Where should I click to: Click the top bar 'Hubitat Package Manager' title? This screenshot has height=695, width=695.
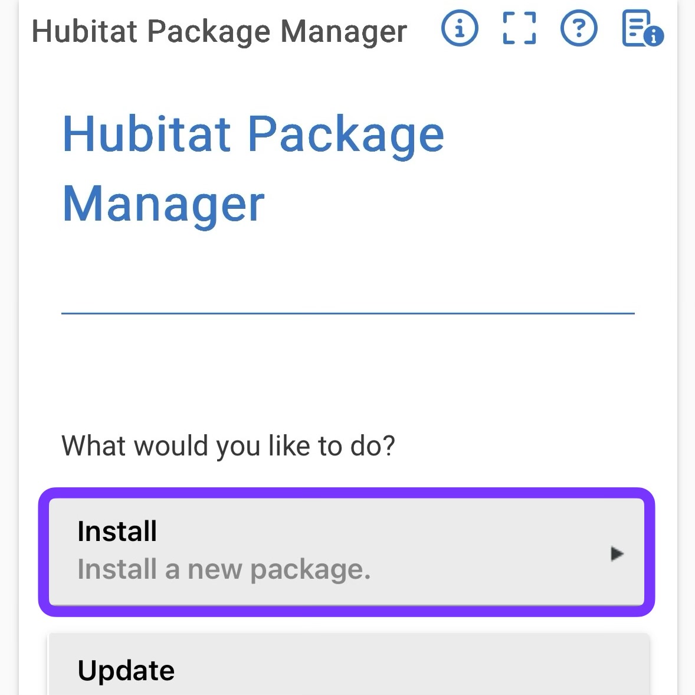(x=219, y=31)
